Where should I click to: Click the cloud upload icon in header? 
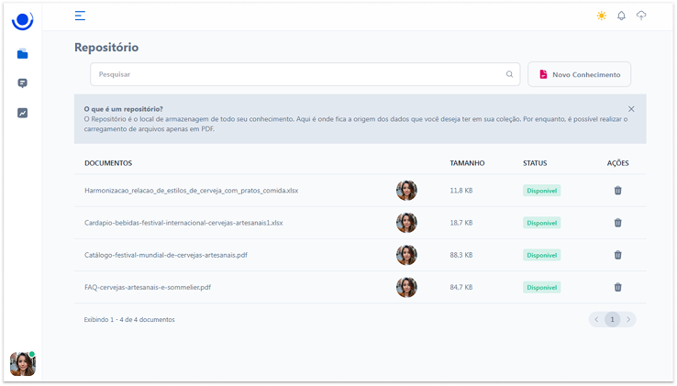coord(641,16)
